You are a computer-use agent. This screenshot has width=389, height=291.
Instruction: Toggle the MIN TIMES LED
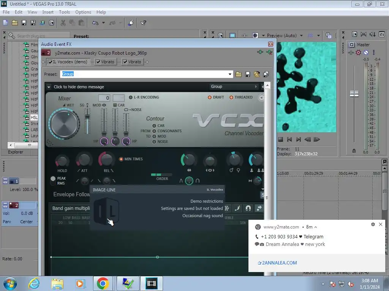[x=121, y=159]
